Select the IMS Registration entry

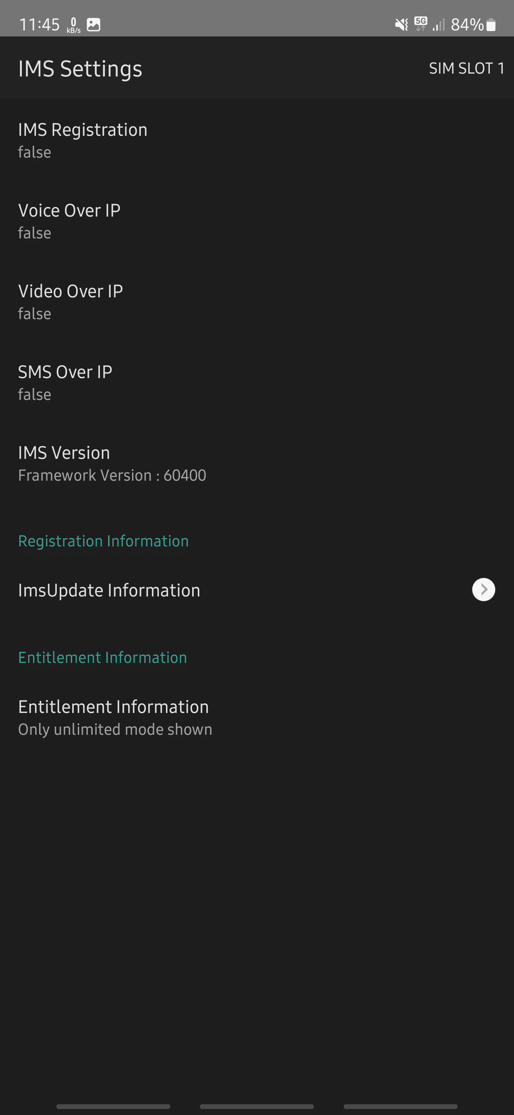(82, 140)
